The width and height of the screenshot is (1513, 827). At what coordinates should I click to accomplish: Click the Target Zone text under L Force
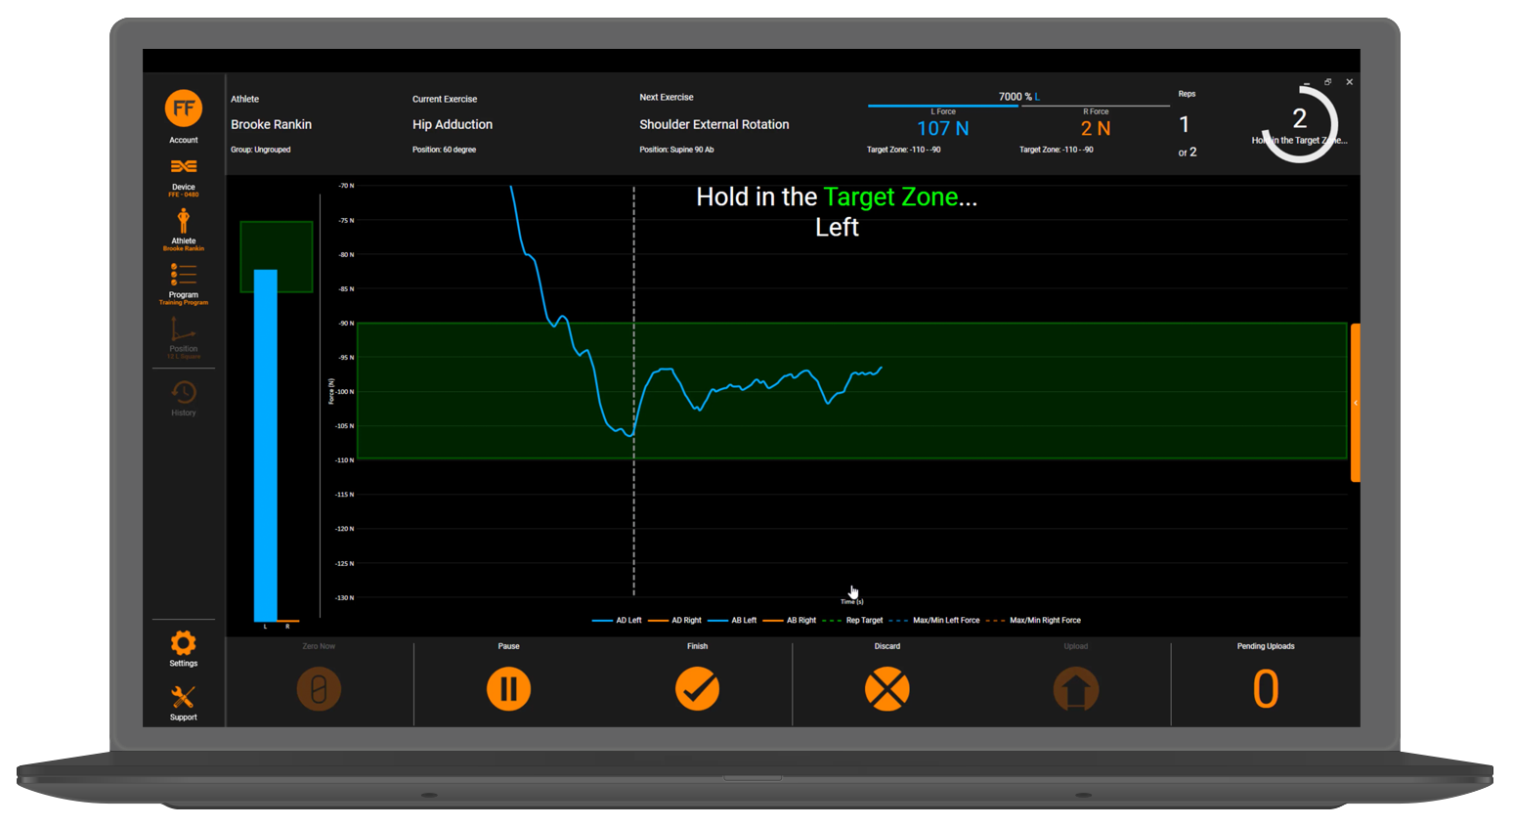tap(904, 150)
